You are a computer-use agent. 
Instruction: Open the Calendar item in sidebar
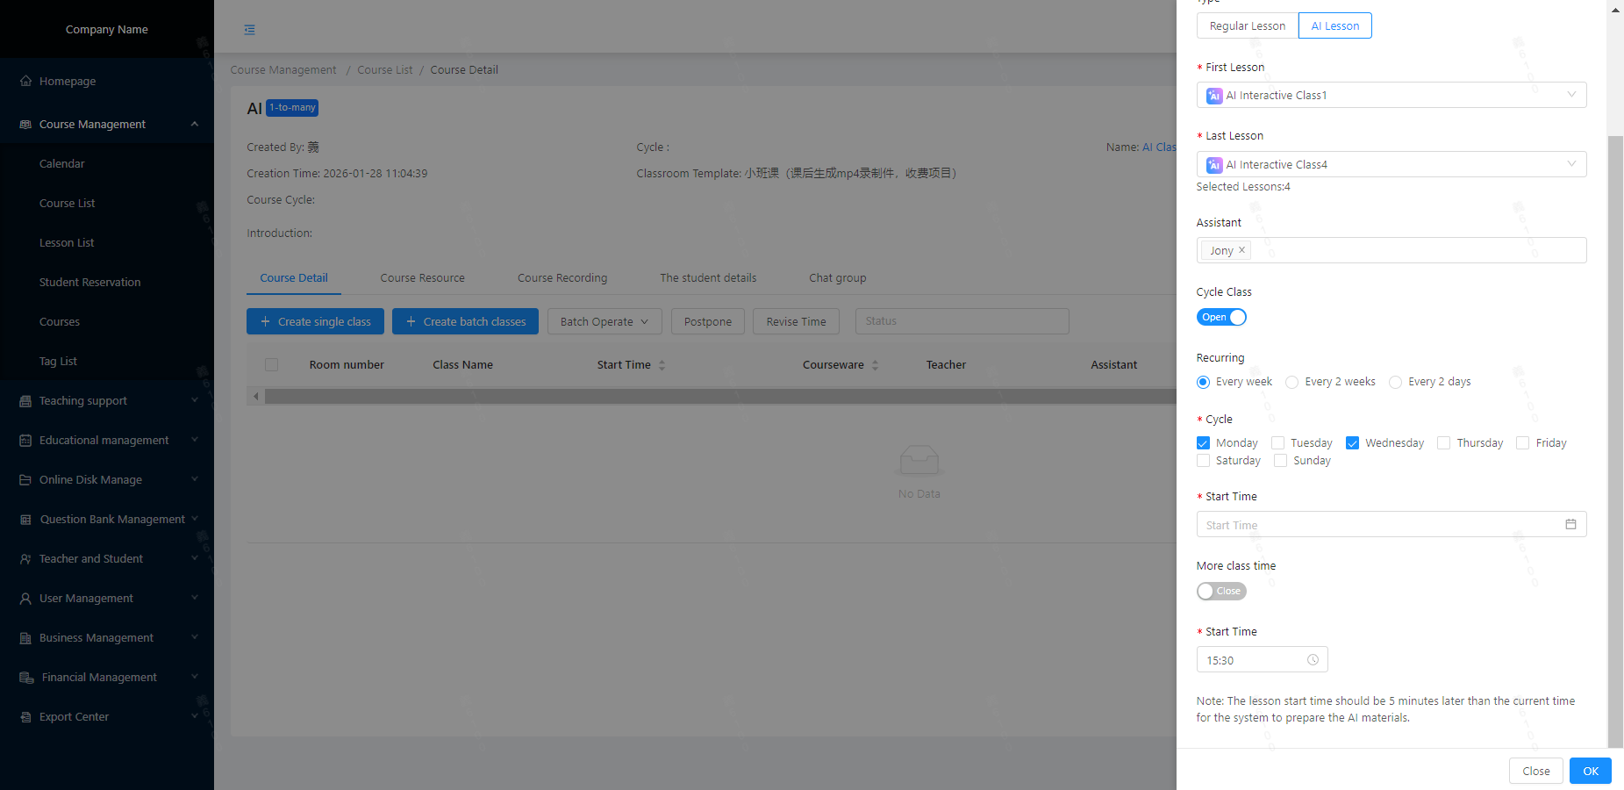point(62,163)
